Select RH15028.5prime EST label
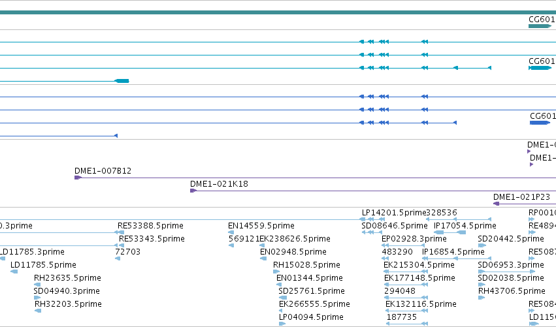 306,265
